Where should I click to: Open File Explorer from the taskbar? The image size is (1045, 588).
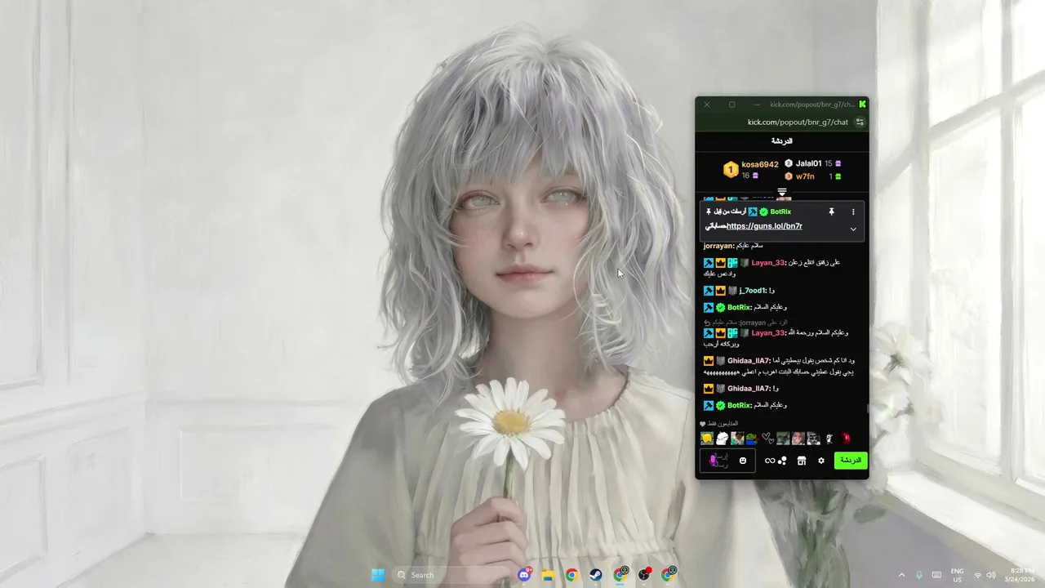[x=549, y=575]
